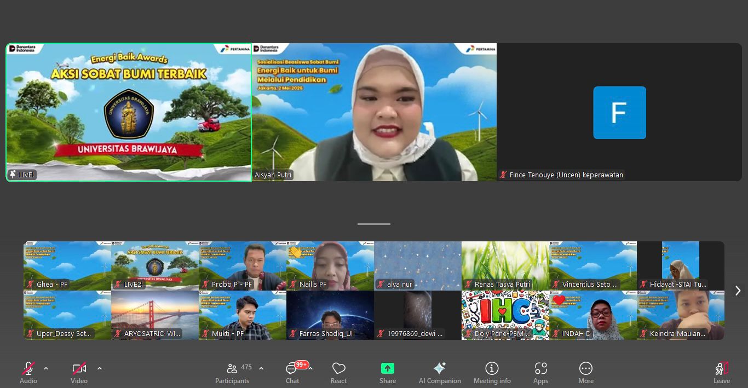748x388 pixels.
Task: Select the Farras Shadiq_UI video tile
Action: [330, 315]
